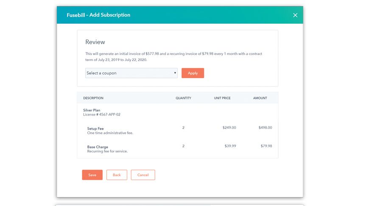Screen dimensions: 366x206
Task: Click the $498.00 amount
Action: (x=265, y=128)
